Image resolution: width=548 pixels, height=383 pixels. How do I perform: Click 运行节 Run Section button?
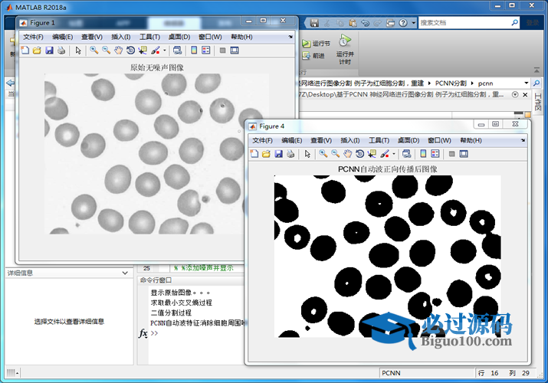[316, 44]
